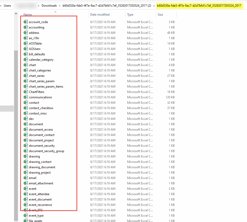
Task: Click the 27 KB size of chart_series
Action: click(x=171, y=76)
